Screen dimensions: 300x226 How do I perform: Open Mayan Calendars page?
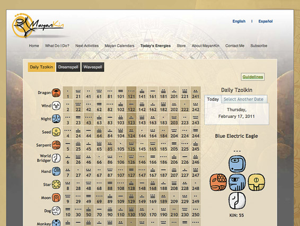pyautogui.click(x=119, y=46)
